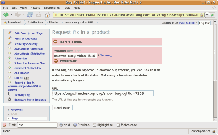
Task: Click the Find text field
Action: pyautogui.click(x=37, y=125)
